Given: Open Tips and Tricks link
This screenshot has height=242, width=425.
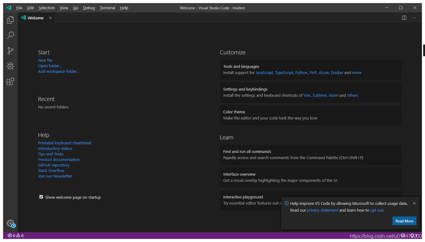Looking at the screenshot, I should tap(51, 154).
